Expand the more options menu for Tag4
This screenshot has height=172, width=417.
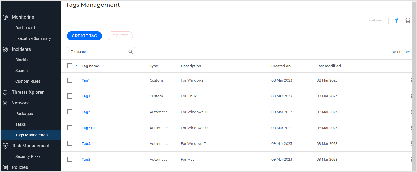411,144
